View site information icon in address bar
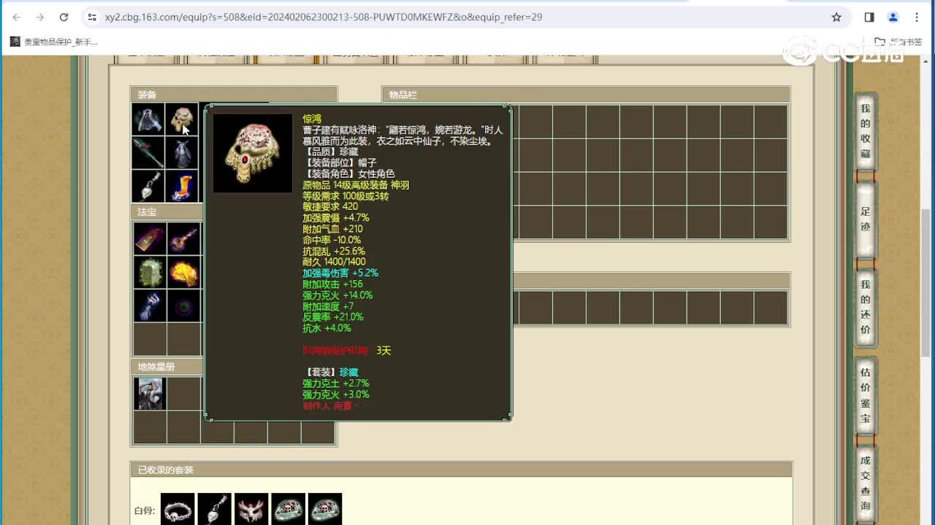 coord(91,17)
